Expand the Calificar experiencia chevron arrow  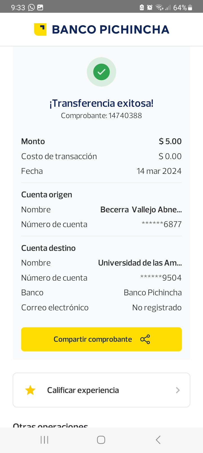click(x=178, y=390)
